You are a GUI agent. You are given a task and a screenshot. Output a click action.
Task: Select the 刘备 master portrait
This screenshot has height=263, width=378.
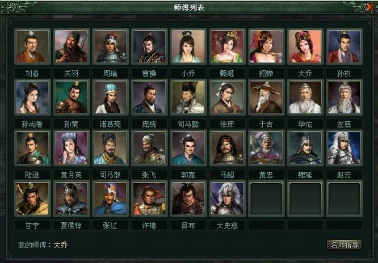pyautogui.click(x=32, y=46)
